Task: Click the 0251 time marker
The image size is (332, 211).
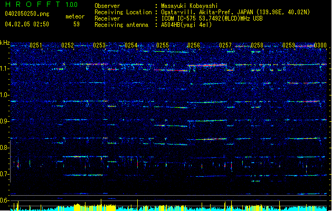Action: [x=36, y=45]
